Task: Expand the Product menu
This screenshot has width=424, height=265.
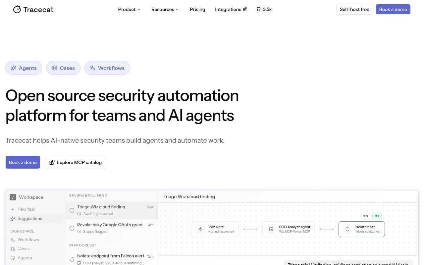Action: point(129,9)
